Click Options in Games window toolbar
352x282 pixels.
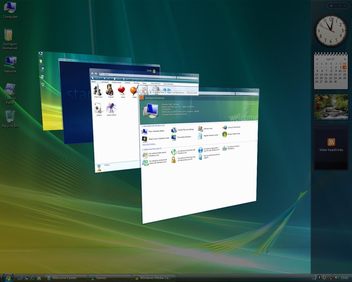pyautogui.click(x=118, y=79)
